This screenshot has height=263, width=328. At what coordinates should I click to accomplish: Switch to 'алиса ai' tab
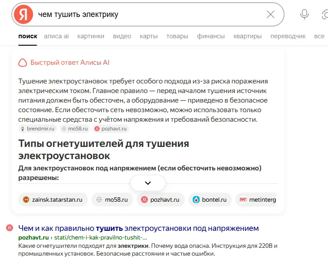pos(56,36)
